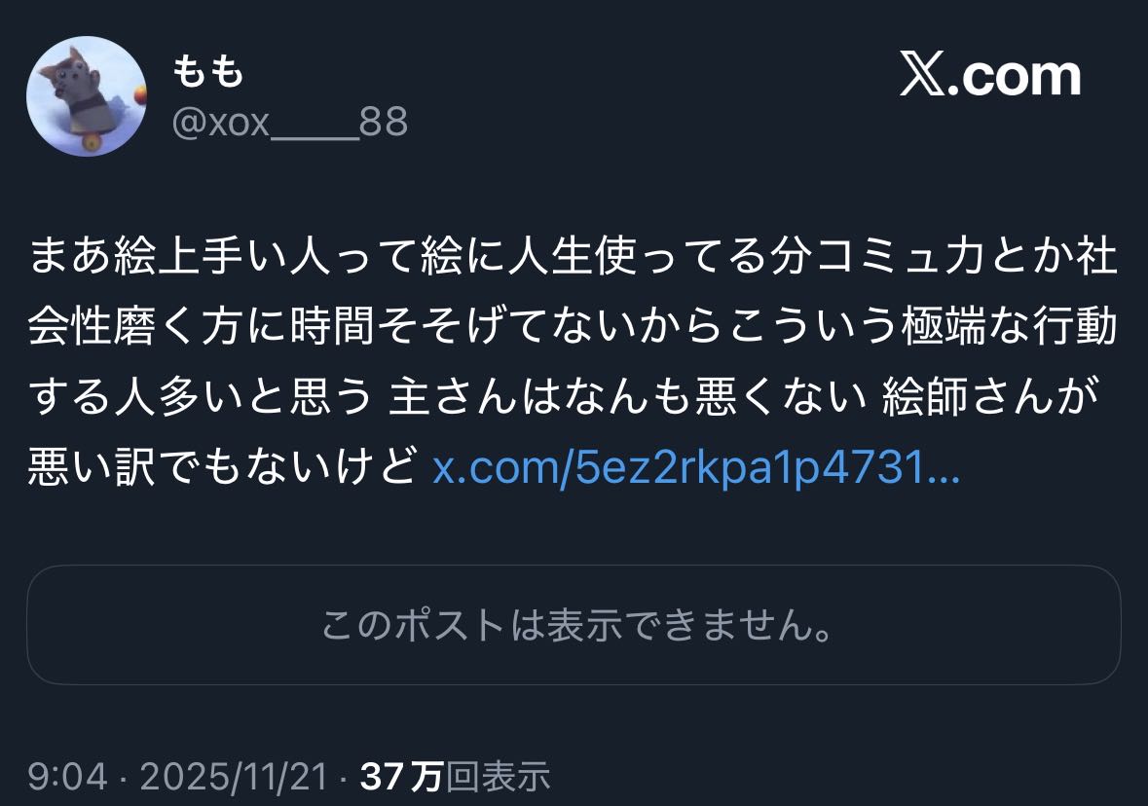1148x806 pixels.
Task: Open profile via display name もも
Action: [x=208, y=72]
